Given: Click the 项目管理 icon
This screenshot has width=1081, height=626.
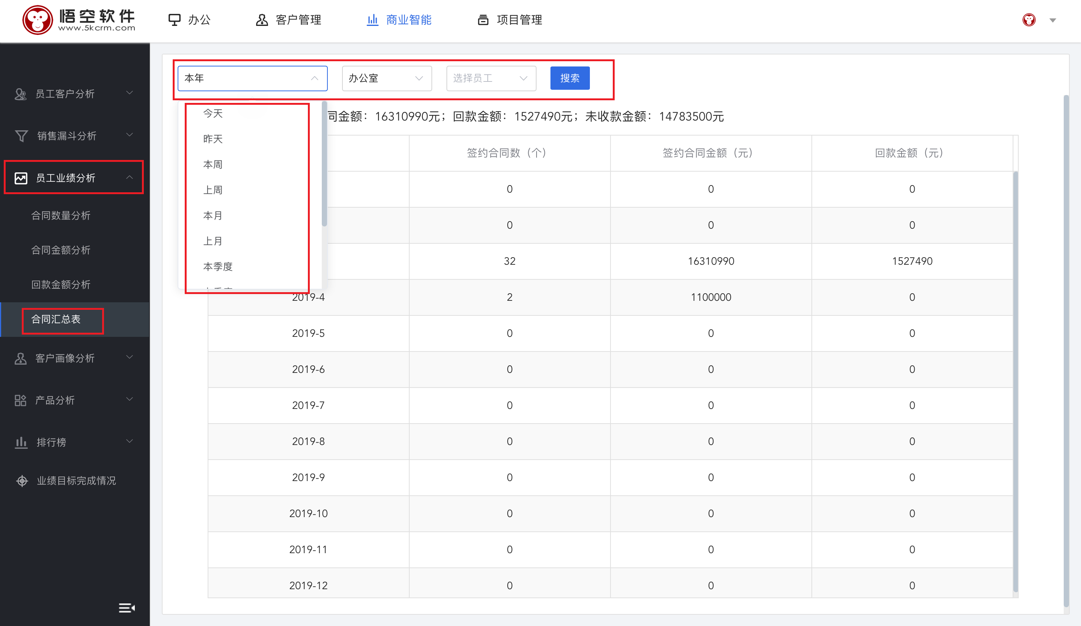Looking at the screenshot, I should 483,20.
